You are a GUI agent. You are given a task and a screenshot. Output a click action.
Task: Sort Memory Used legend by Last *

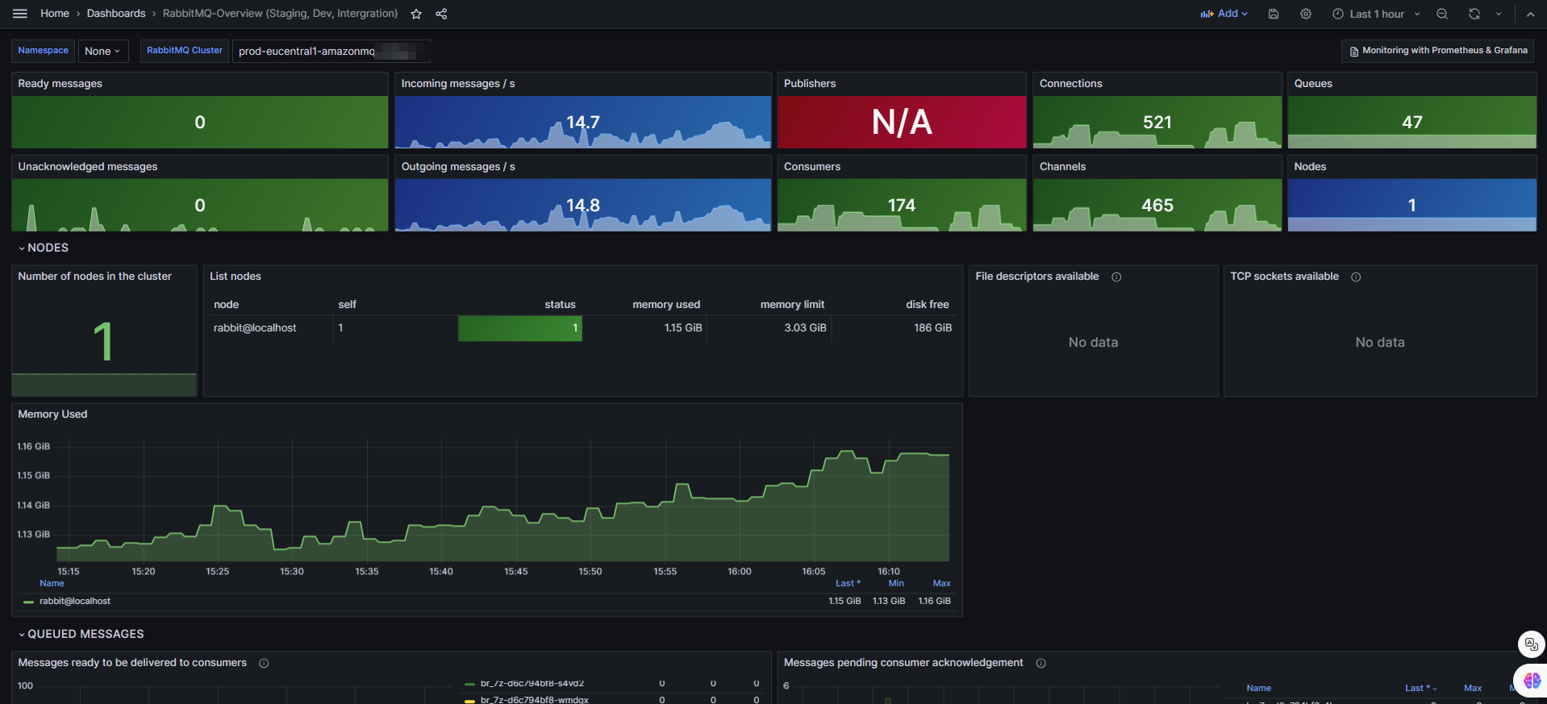(848, 583)
